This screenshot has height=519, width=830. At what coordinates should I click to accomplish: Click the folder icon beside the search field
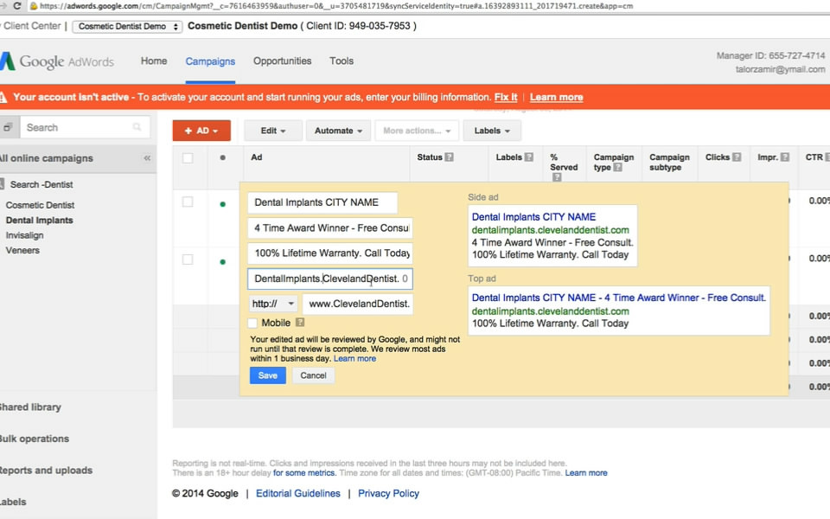pyautogui.click(x=8, y=127)
